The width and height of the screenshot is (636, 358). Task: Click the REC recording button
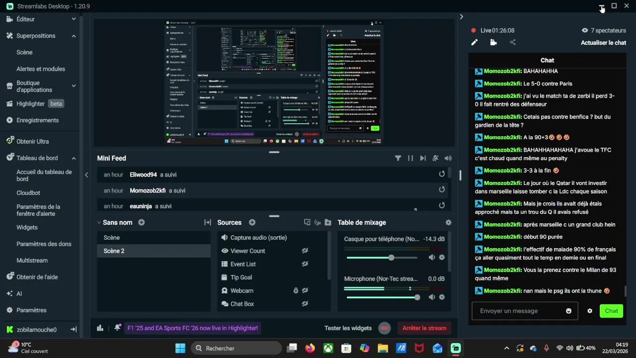pos(384,328)
